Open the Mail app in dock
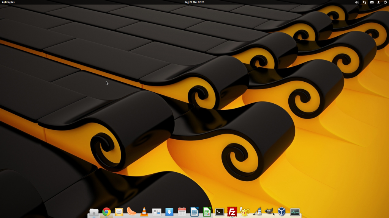The width and height of the screenshot is (389, 218). click(119, 212)
